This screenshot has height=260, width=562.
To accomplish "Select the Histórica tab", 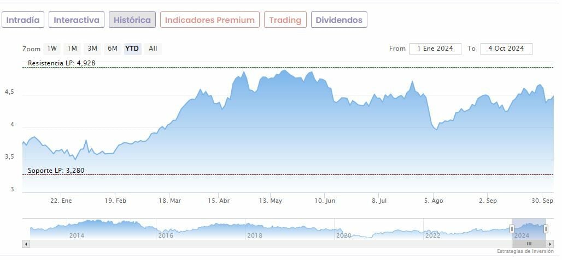I will 132,20.
